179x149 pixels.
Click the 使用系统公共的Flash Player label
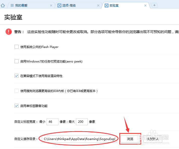click(39, 47)
